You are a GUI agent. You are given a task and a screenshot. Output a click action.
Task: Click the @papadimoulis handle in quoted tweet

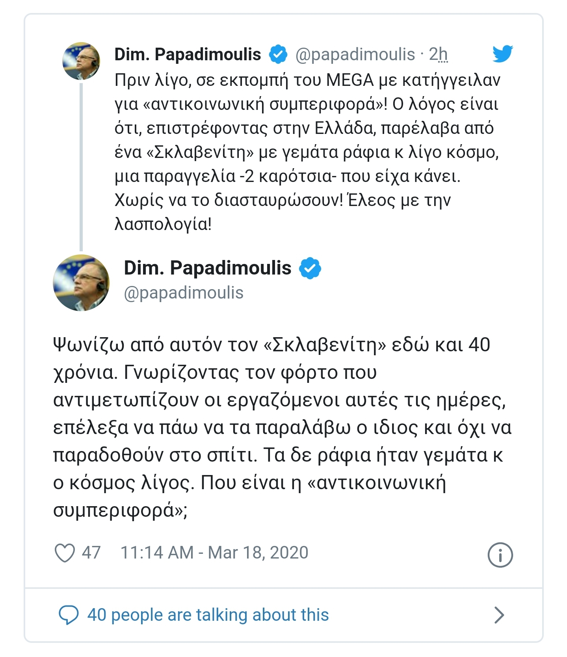(355, 54)
